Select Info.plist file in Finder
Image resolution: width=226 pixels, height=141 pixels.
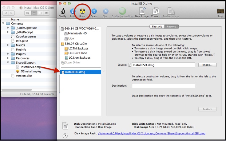click(22, 41)
